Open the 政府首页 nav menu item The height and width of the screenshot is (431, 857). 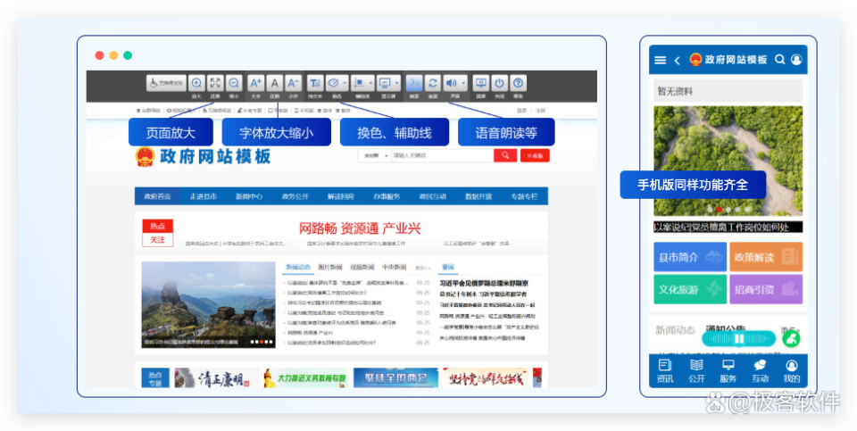pos(157,196)
